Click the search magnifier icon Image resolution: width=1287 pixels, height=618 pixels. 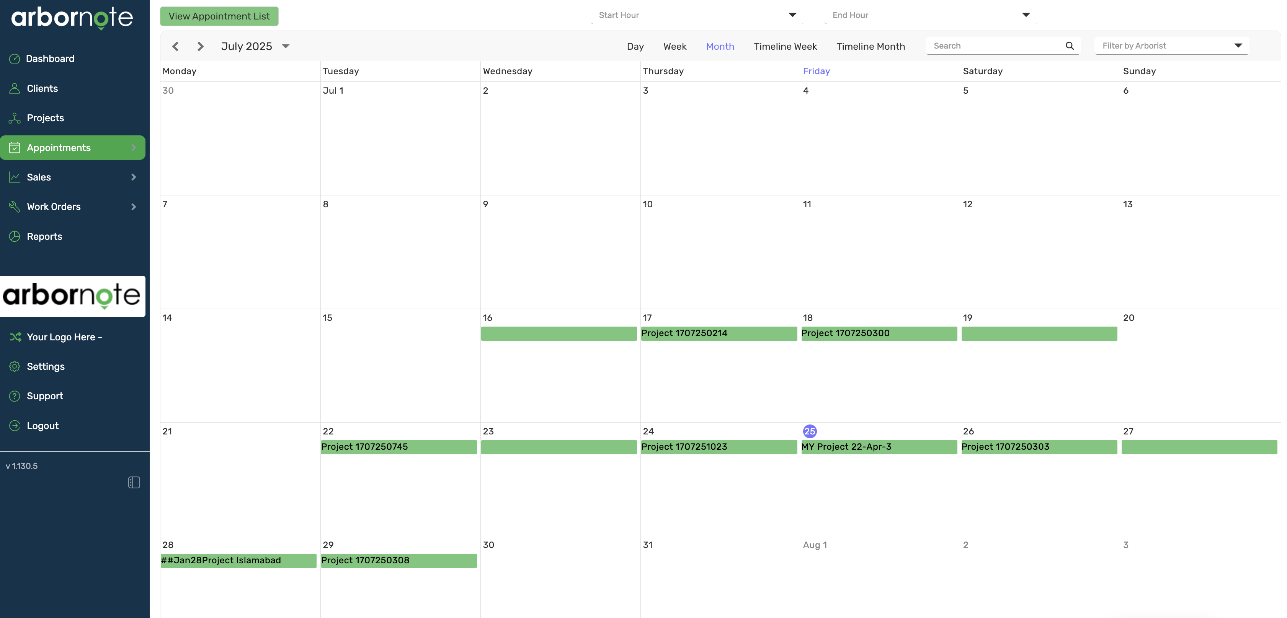tap(1069, 46)
